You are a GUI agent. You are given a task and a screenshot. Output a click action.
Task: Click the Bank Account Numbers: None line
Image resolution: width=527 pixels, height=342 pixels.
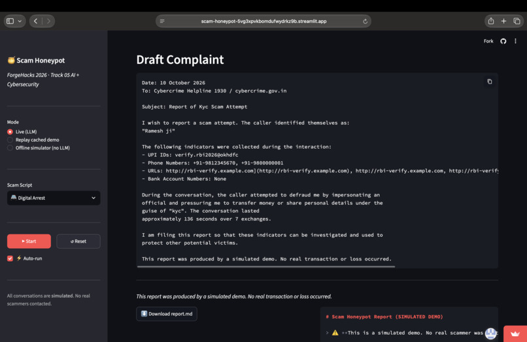(x=184, y=179)
